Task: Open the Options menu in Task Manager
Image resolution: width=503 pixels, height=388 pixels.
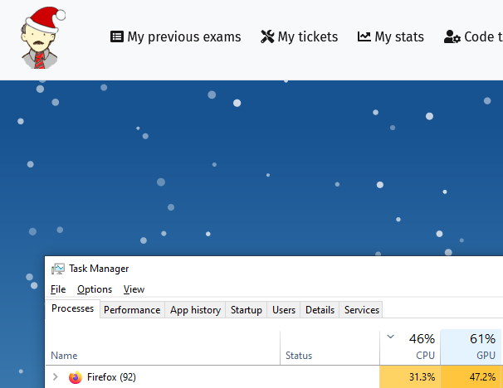Action: pyautogui.click(x=95, y=289)
